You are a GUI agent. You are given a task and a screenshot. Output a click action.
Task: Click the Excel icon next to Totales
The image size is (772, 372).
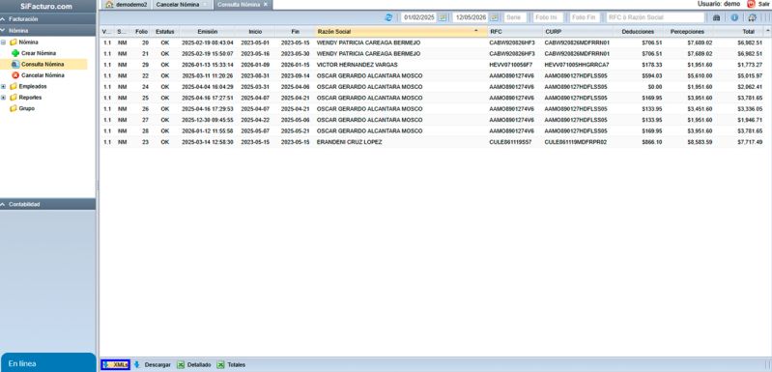(x=220, y=364)
